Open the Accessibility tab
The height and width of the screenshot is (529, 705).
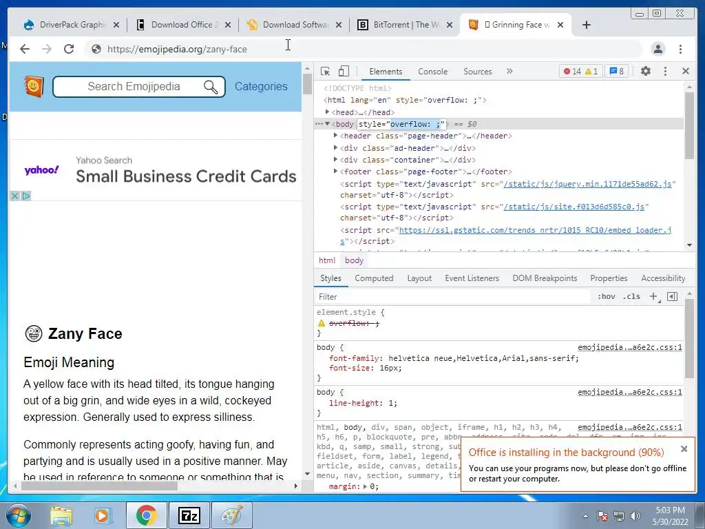click(x=663, y=278)
